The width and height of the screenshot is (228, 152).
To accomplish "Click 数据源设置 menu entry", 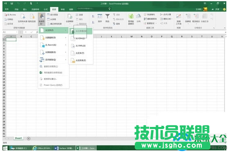I will (53, 79).
